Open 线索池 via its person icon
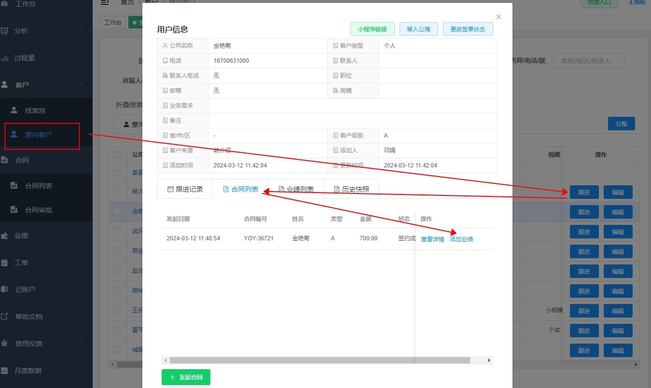The image size is (651, 388). (x=14, y=111)
